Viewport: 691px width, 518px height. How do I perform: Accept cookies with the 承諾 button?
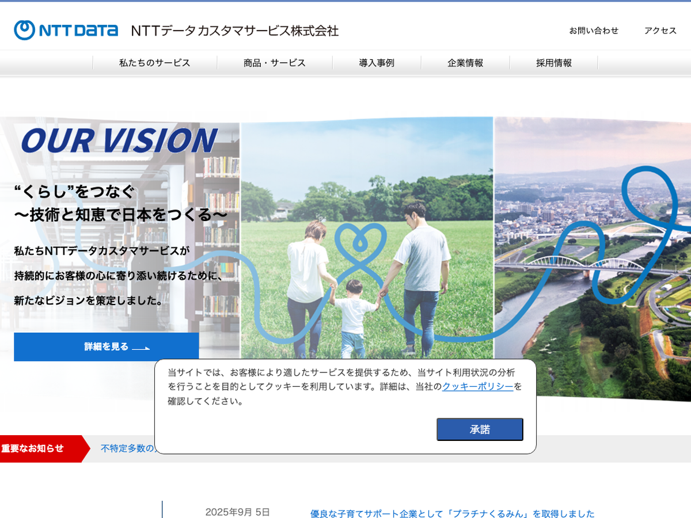tap(480, 429)
